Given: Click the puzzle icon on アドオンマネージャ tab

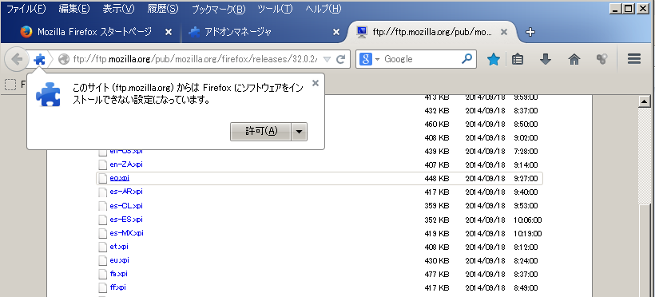Looking at the screenshot, I should [194, 32].
